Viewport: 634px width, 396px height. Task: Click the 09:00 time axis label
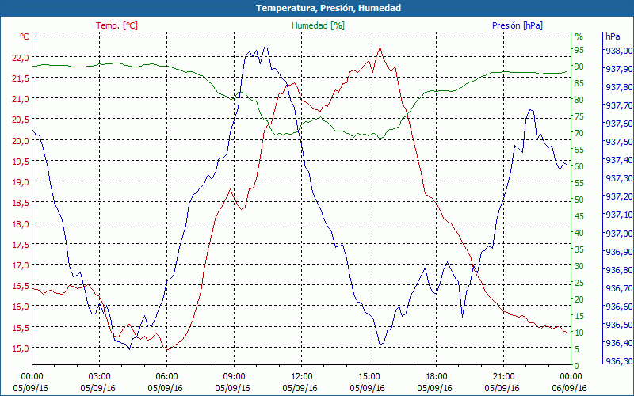234,377
